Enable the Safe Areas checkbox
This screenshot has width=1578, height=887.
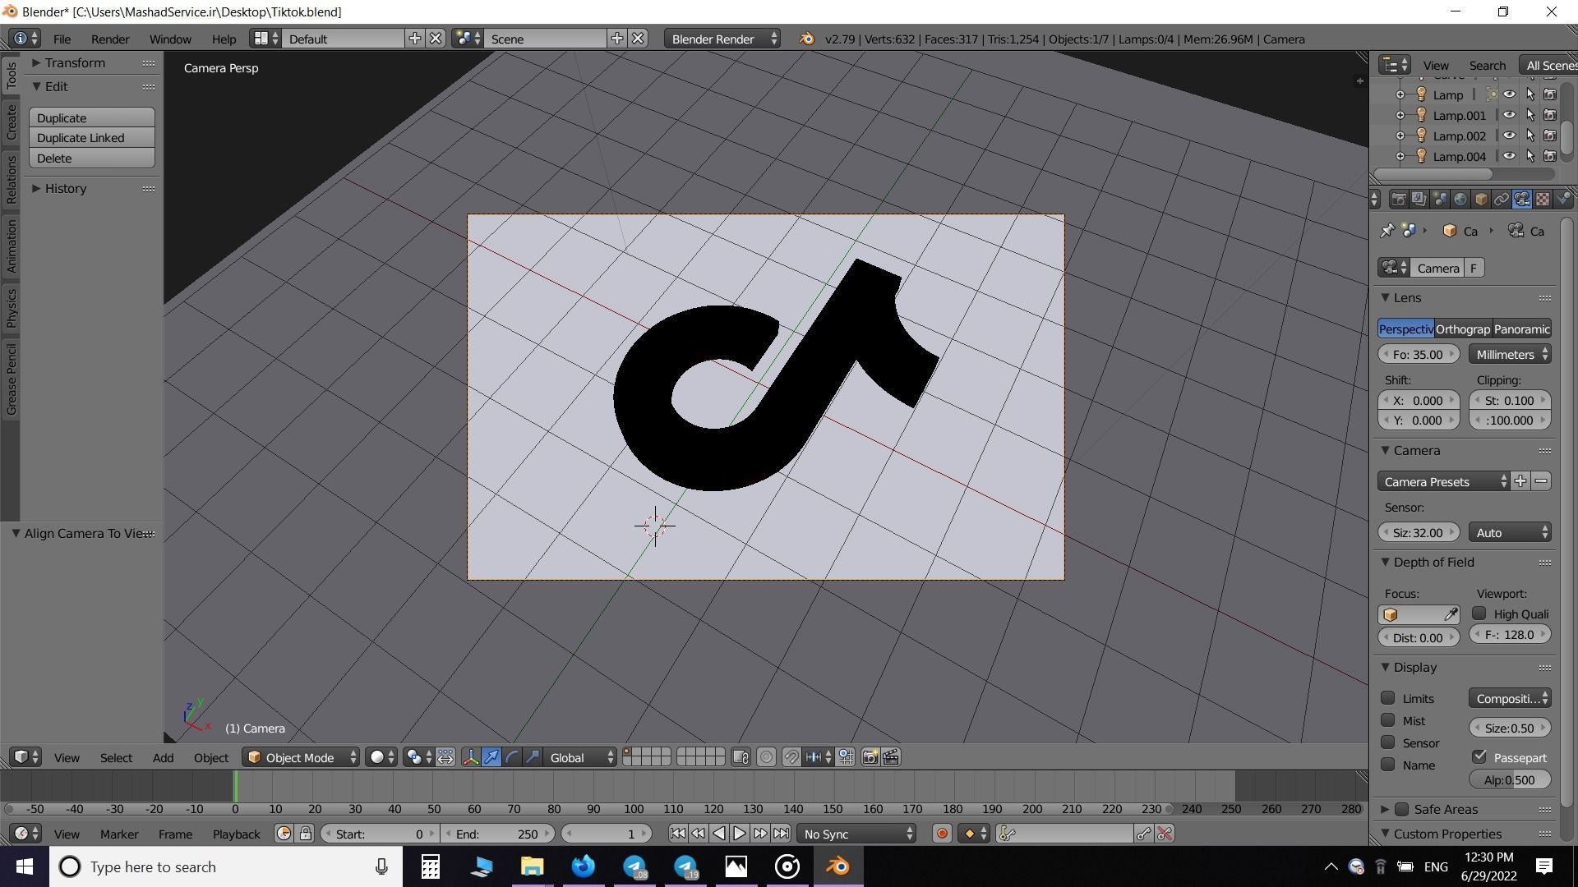pos(1402,809)
